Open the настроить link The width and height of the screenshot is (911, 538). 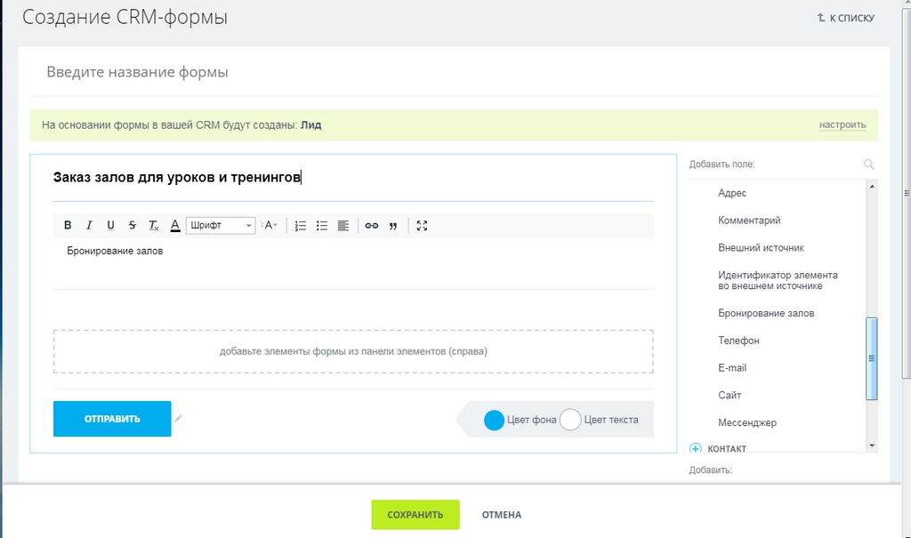(842, 124)
